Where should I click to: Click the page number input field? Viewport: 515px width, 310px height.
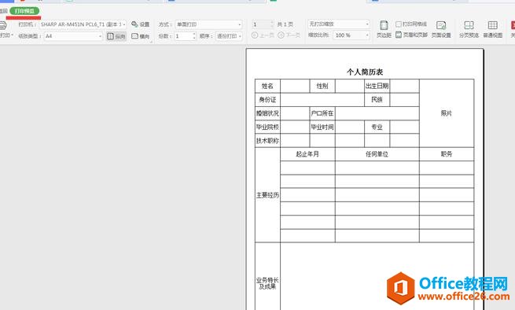tap(261, 24)
